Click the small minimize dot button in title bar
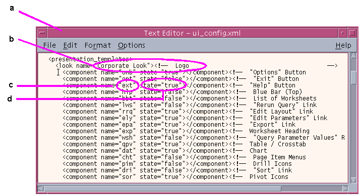Screen dimensions: 360x195 (342, 33)
